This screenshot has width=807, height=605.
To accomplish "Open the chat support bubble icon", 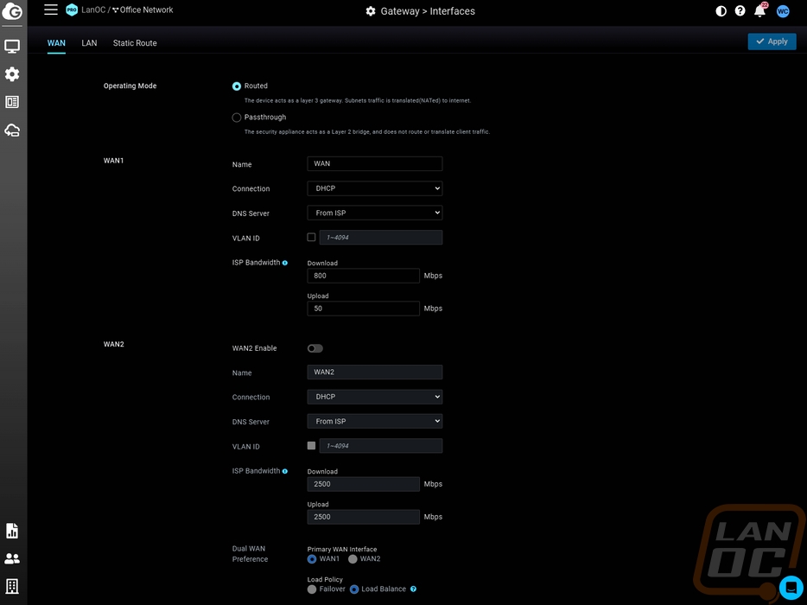I will (x=791, y=587).
